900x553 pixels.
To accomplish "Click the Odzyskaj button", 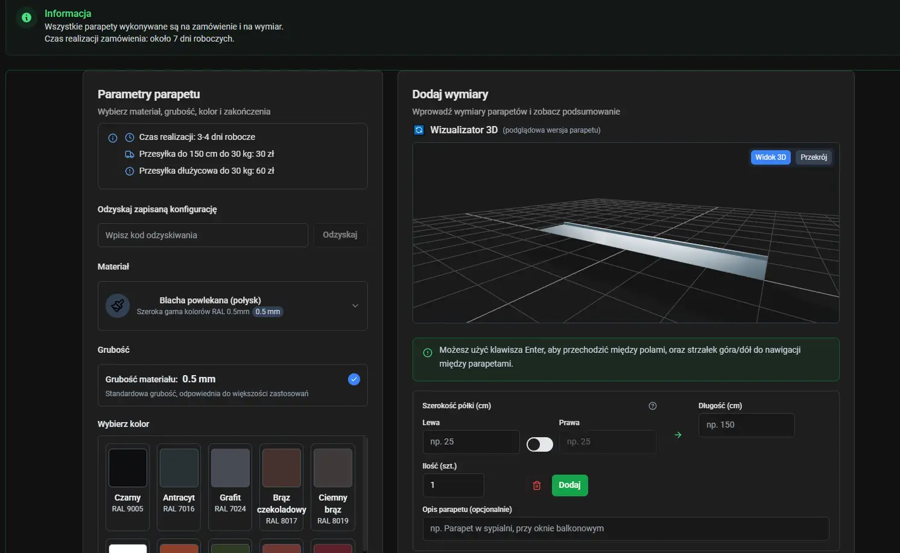I will pyautogui.click(x=340, y=235).
